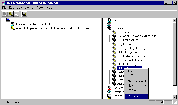Click the grey key toolbar icon

5,14
